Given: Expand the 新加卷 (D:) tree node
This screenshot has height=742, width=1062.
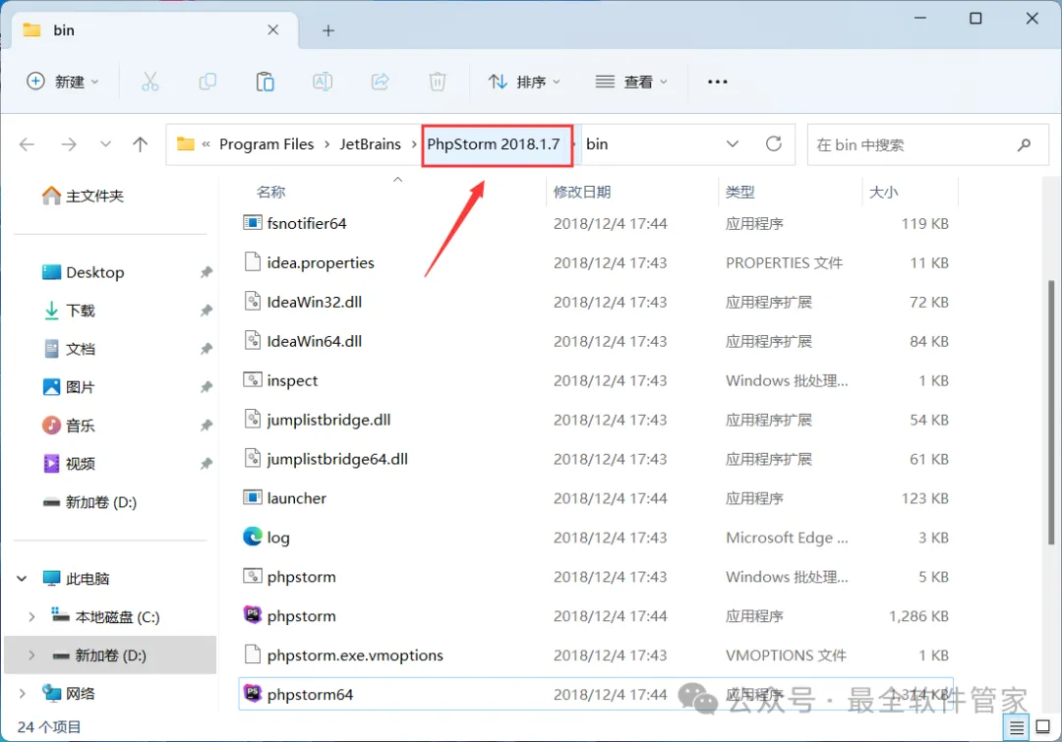Looking at the screenshot, I should coord(31,656).
